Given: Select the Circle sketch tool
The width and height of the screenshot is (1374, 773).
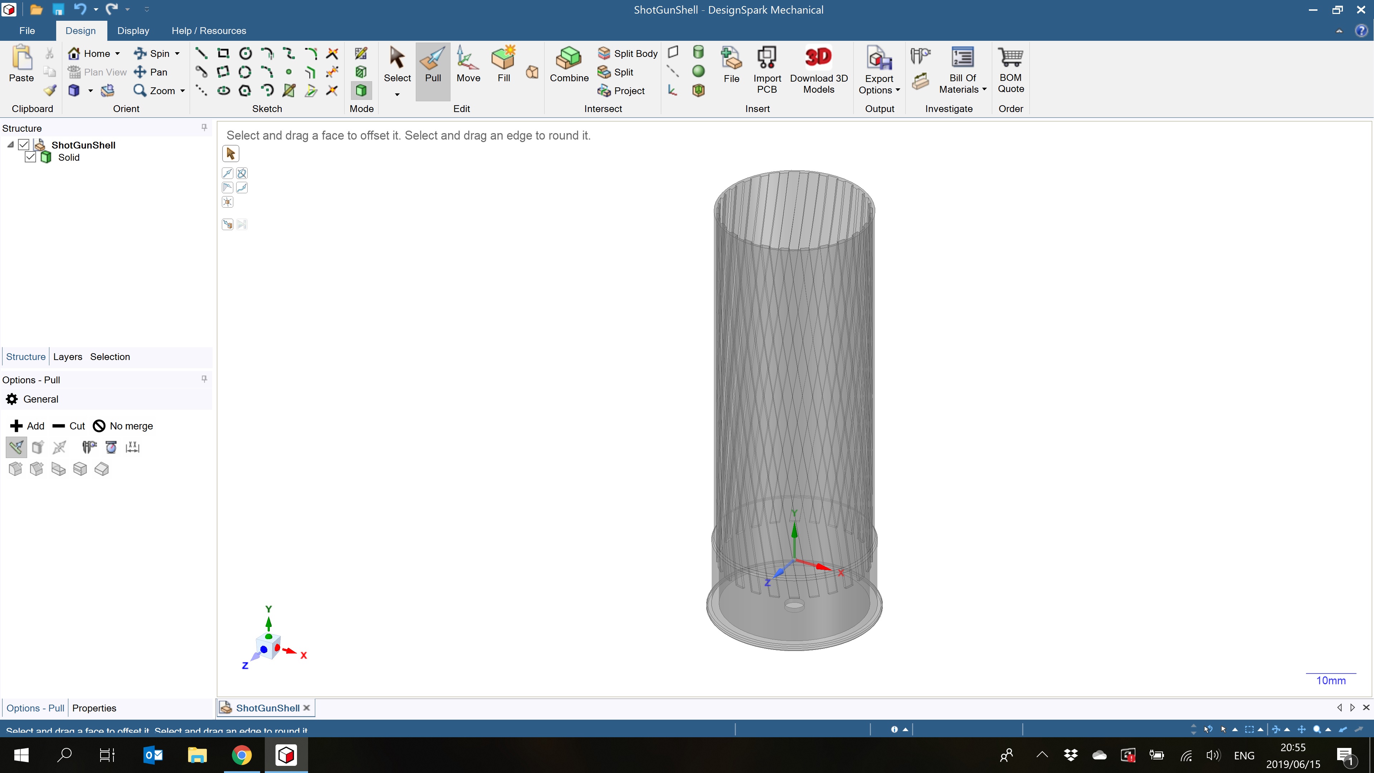Looking at the screenshot, I should 245,53.
